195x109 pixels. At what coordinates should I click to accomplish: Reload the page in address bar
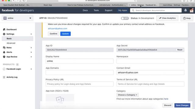click(x=135, y=1)
